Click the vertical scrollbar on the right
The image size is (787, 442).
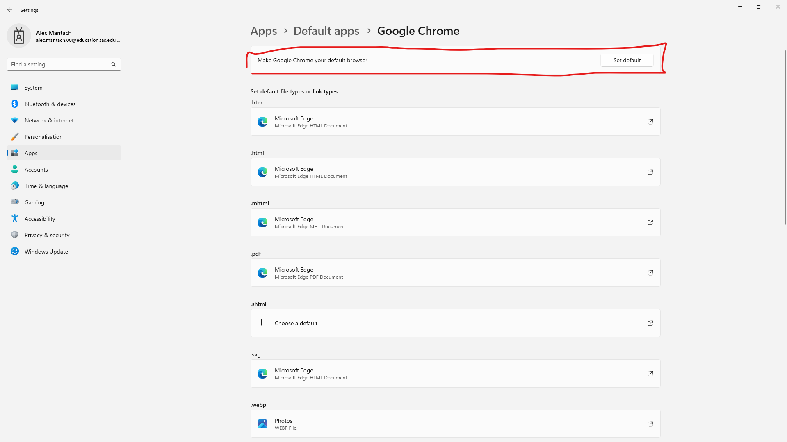(x=785, y=137)
